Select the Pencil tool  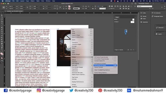click(x=2, y=29)
